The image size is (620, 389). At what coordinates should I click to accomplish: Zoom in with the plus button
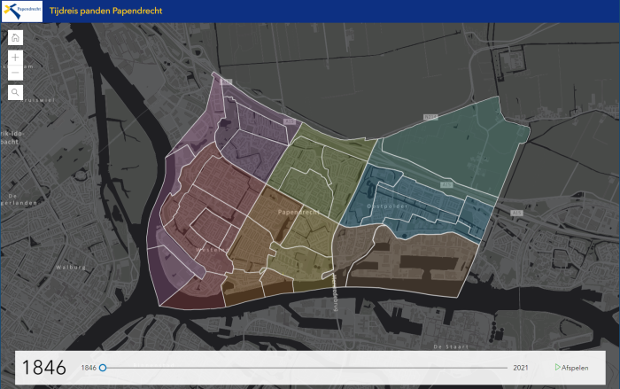coord(16,58)
